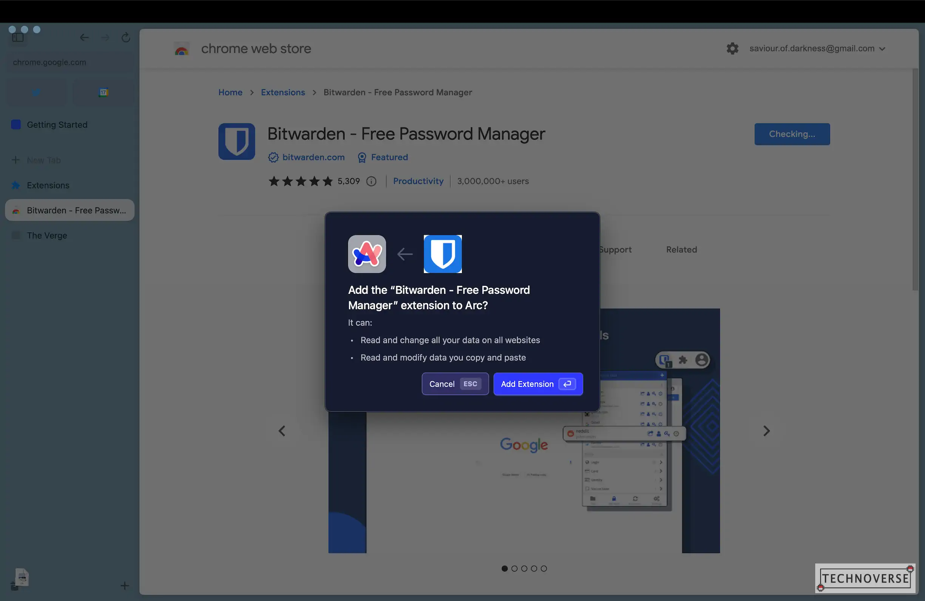The height and width of the screenshot is (601, 925).
Task: Open The Verge sidebar tab
Action: point(69,236)
